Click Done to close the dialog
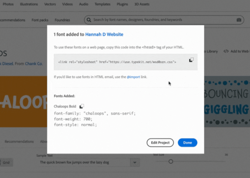Viewport: 250px width, 178px height. tap(187, 142)
